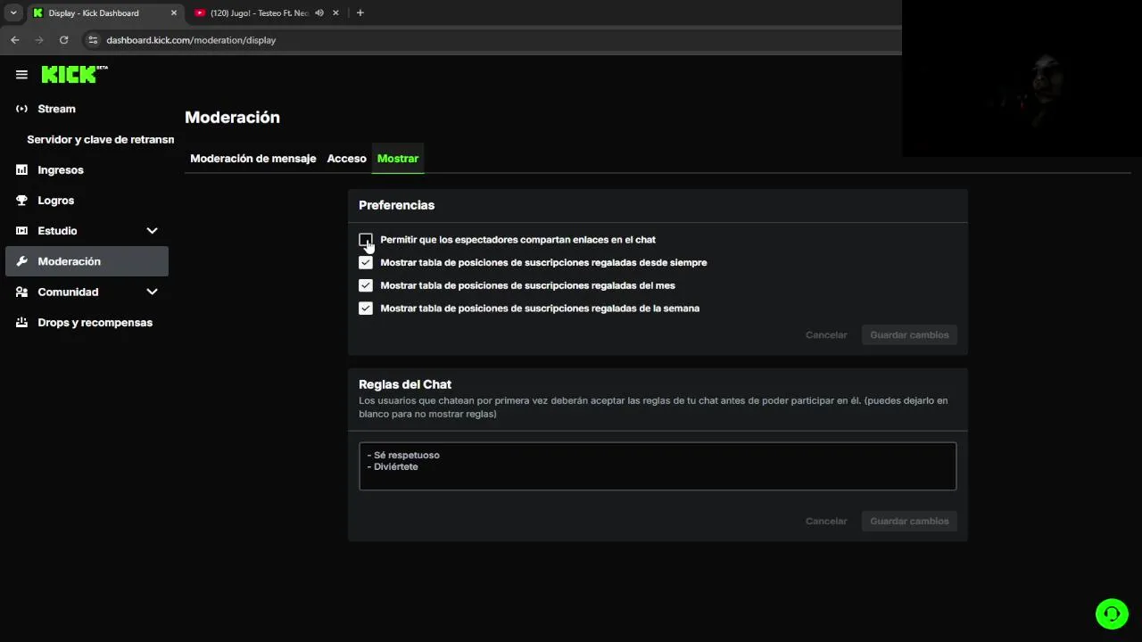Switch to Moderación de mensaje tab
Viewport: 1142px width, 642px height.
[x=252, y=159]
